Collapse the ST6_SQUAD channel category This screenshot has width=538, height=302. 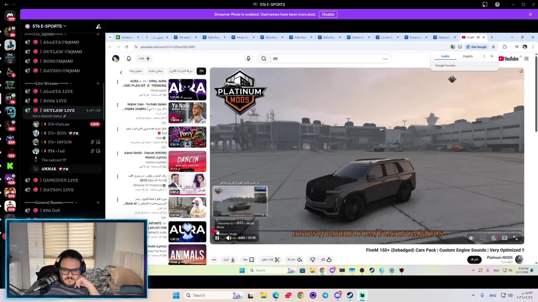46,34
